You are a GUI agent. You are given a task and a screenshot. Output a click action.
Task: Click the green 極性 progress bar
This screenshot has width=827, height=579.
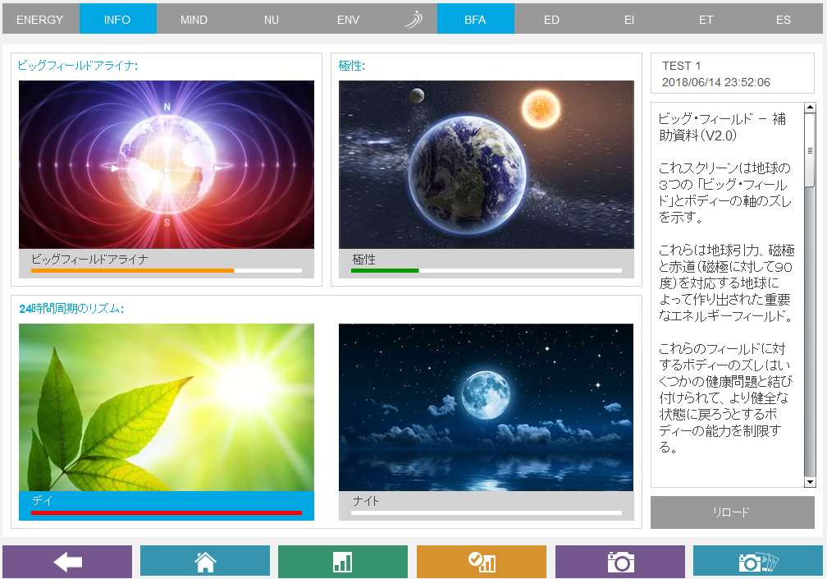pyautogui.click(x=487, y=270)
